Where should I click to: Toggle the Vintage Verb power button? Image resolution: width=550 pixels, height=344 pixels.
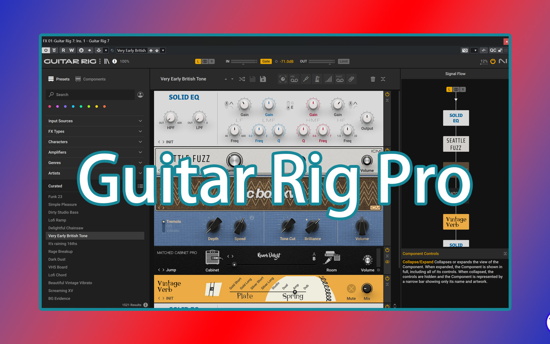(387, 278)
